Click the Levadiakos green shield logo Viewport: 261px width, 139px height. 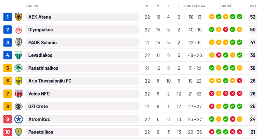(19, 55)
